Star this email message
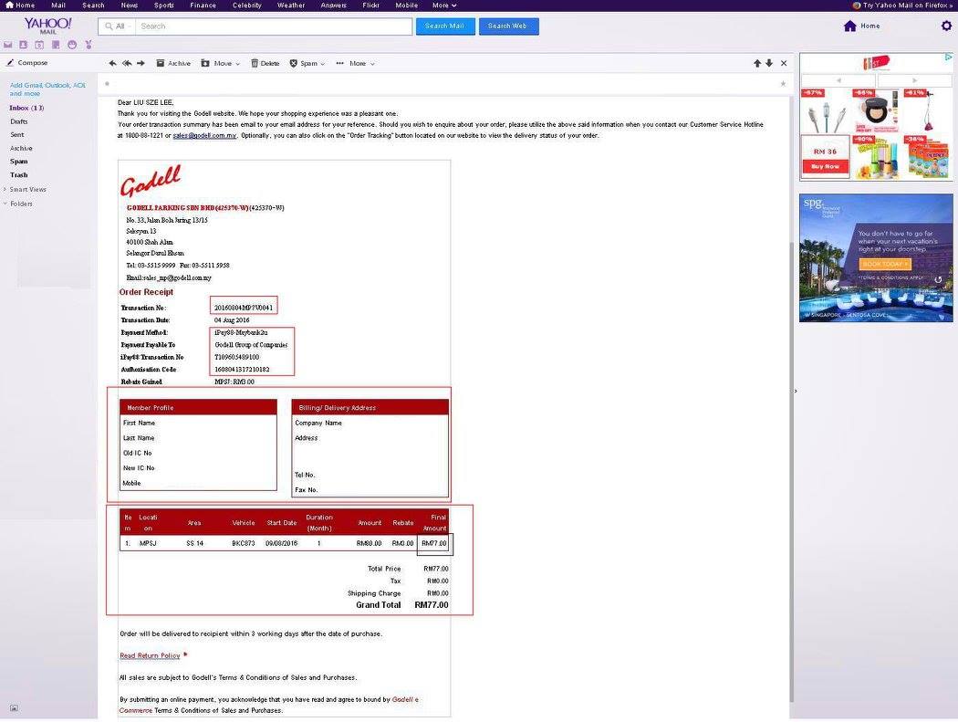The width and height of the screenshot is (958, 722). [783, 84]
